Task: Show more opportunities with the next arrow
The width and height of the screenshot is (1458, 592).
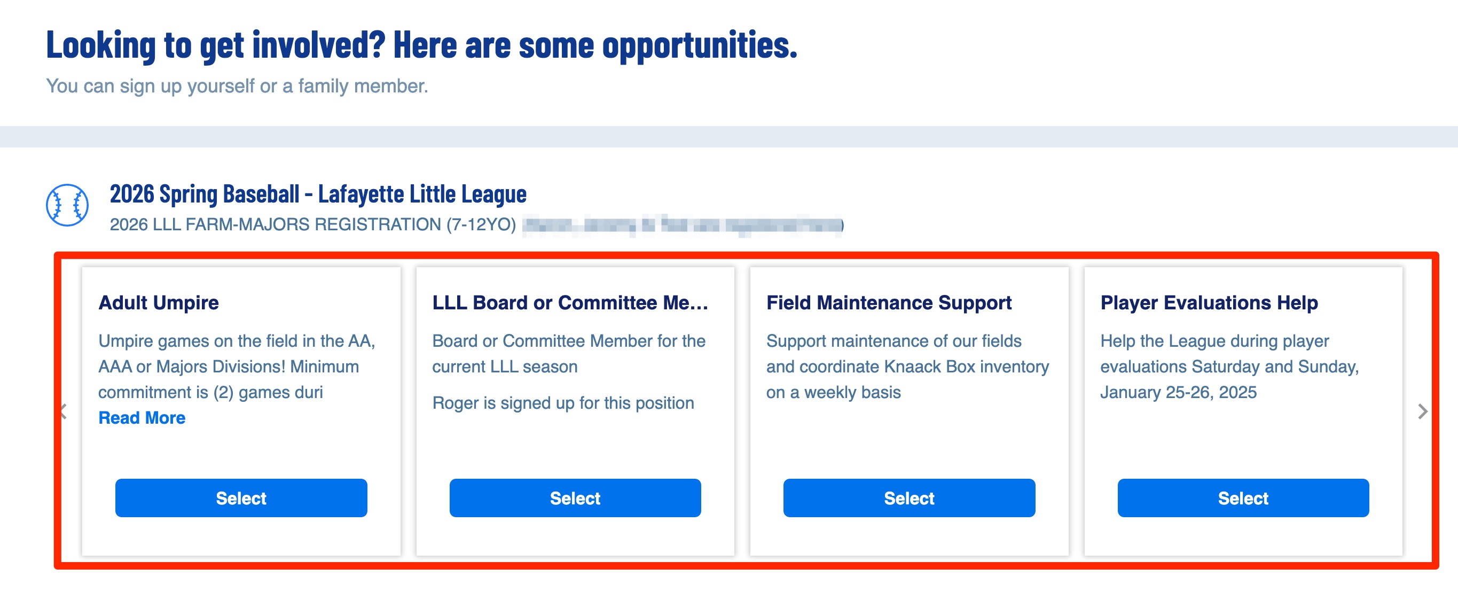Action: tap(1422, 411)
